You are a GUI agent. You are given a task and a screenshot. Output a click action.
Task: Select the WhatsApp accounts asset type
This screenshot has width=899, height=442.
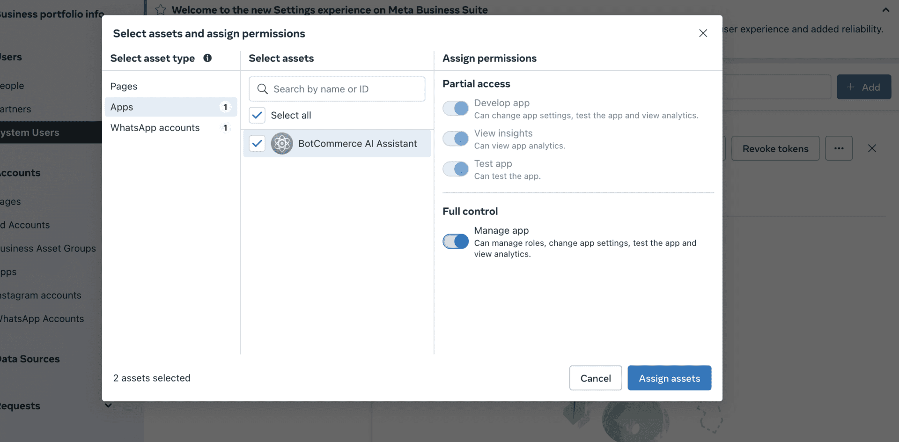(x=171, y=128)
